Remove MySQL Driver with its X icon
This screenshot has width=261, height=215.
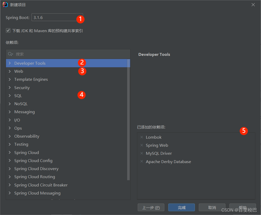(x=142, y=153)
